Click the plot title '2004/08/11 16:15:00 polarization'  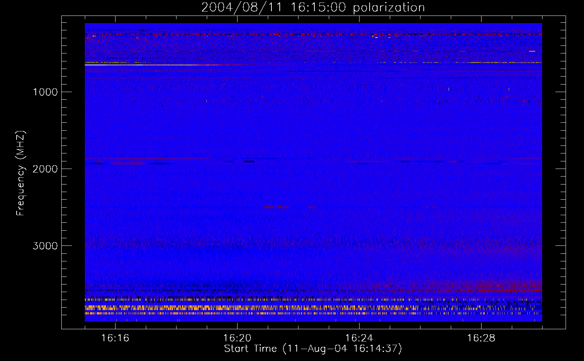[313, 8]
